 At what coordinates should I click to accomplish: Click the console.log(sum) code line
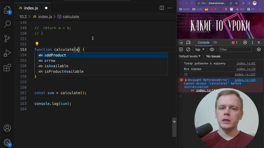point(53,104)
